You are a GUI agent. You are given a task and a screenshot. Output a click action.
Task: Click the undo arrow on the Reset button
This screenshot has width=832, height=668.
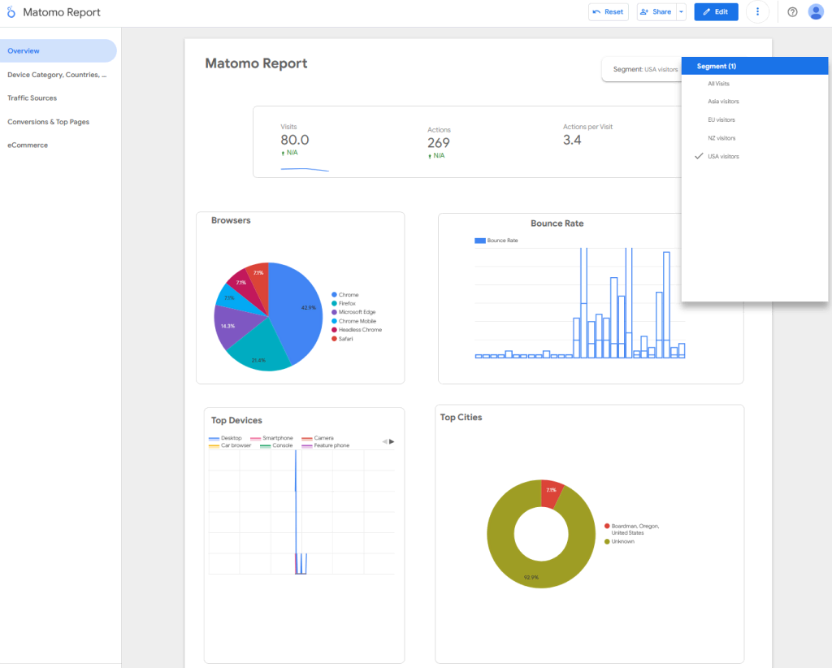click(596, 11)
